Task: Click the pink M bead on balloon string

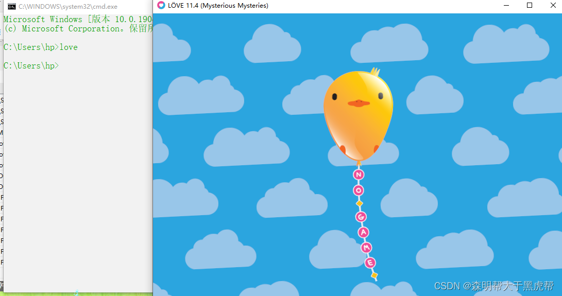Action: tap(366, 247)
